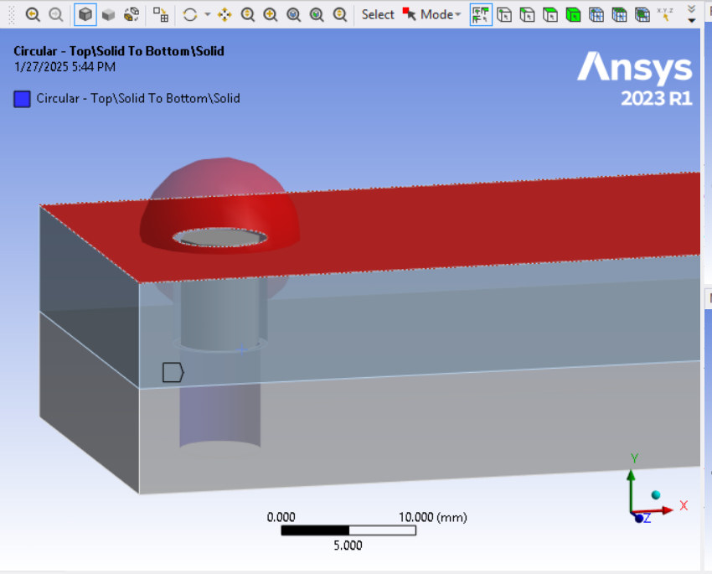Select the Body selection filter (green cube)
The width and height of the screenshot is (712, 574).
(x=573, y=14)
